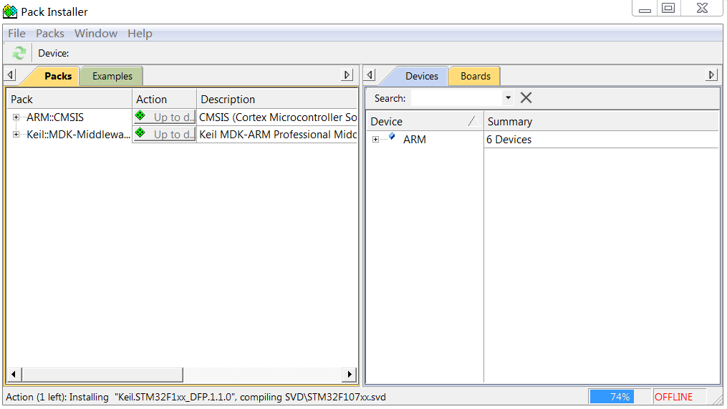The height and width of the screenshot is (409, 727).
Task: Open the File menu
Action: pyautogui.click(x=16, y=34)
